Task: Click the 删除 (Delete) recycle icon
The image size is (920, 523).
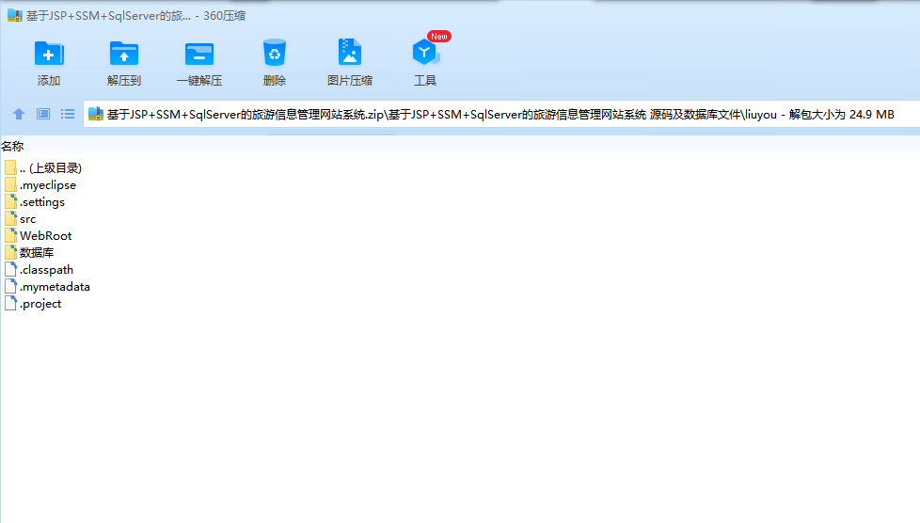Action: [274, 53]
